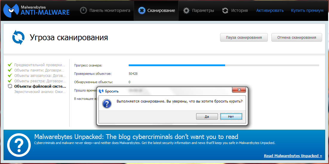329x164 pixels.
Task: Click the scan progress bar
Action: [x=224, y=65]
